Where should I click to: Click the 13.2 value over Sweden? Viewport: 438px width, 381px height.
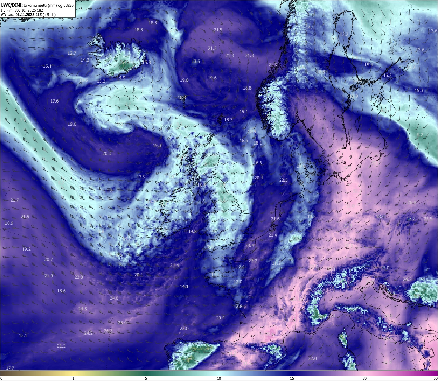[344, 34]
